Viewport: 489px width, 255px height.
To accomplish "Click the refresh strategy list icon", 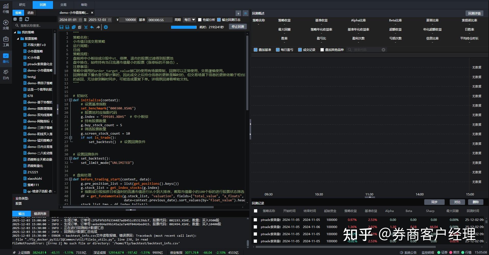I will pyautogui.click(x=27, y=19).
